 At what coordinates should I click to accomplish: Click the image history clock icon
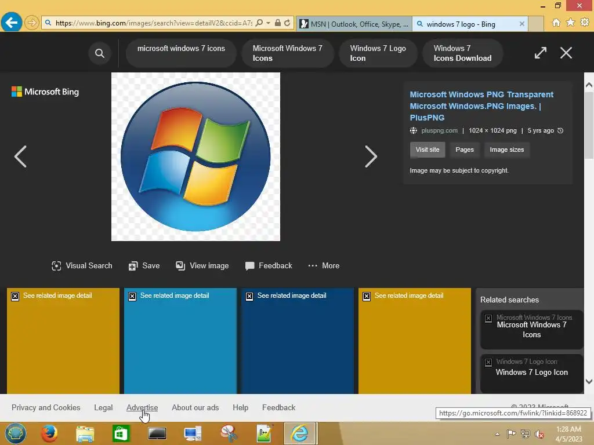pos(561,130)
